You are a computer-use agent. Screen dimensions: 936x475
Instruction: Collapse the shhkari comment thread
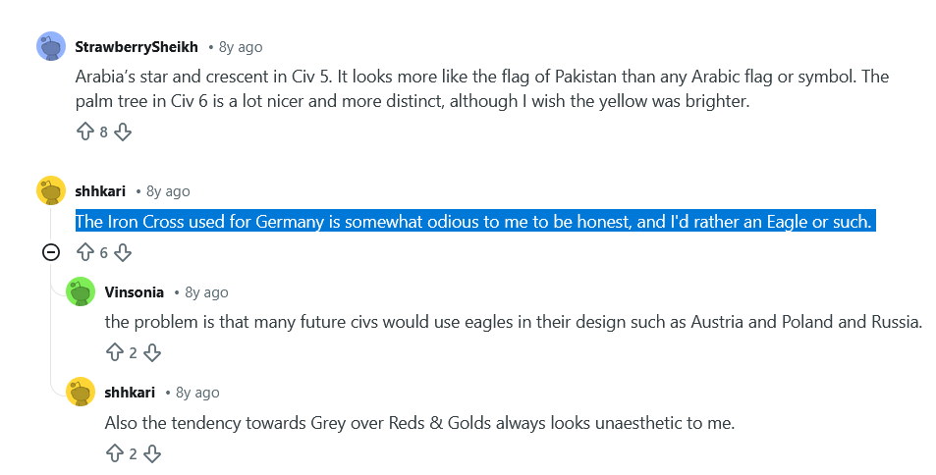tap(51, 252)
